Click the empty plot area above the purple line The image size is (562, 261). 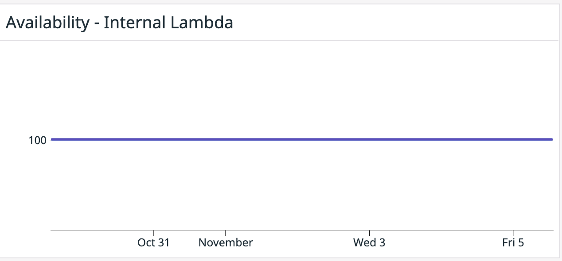click(x=301, y=88)
